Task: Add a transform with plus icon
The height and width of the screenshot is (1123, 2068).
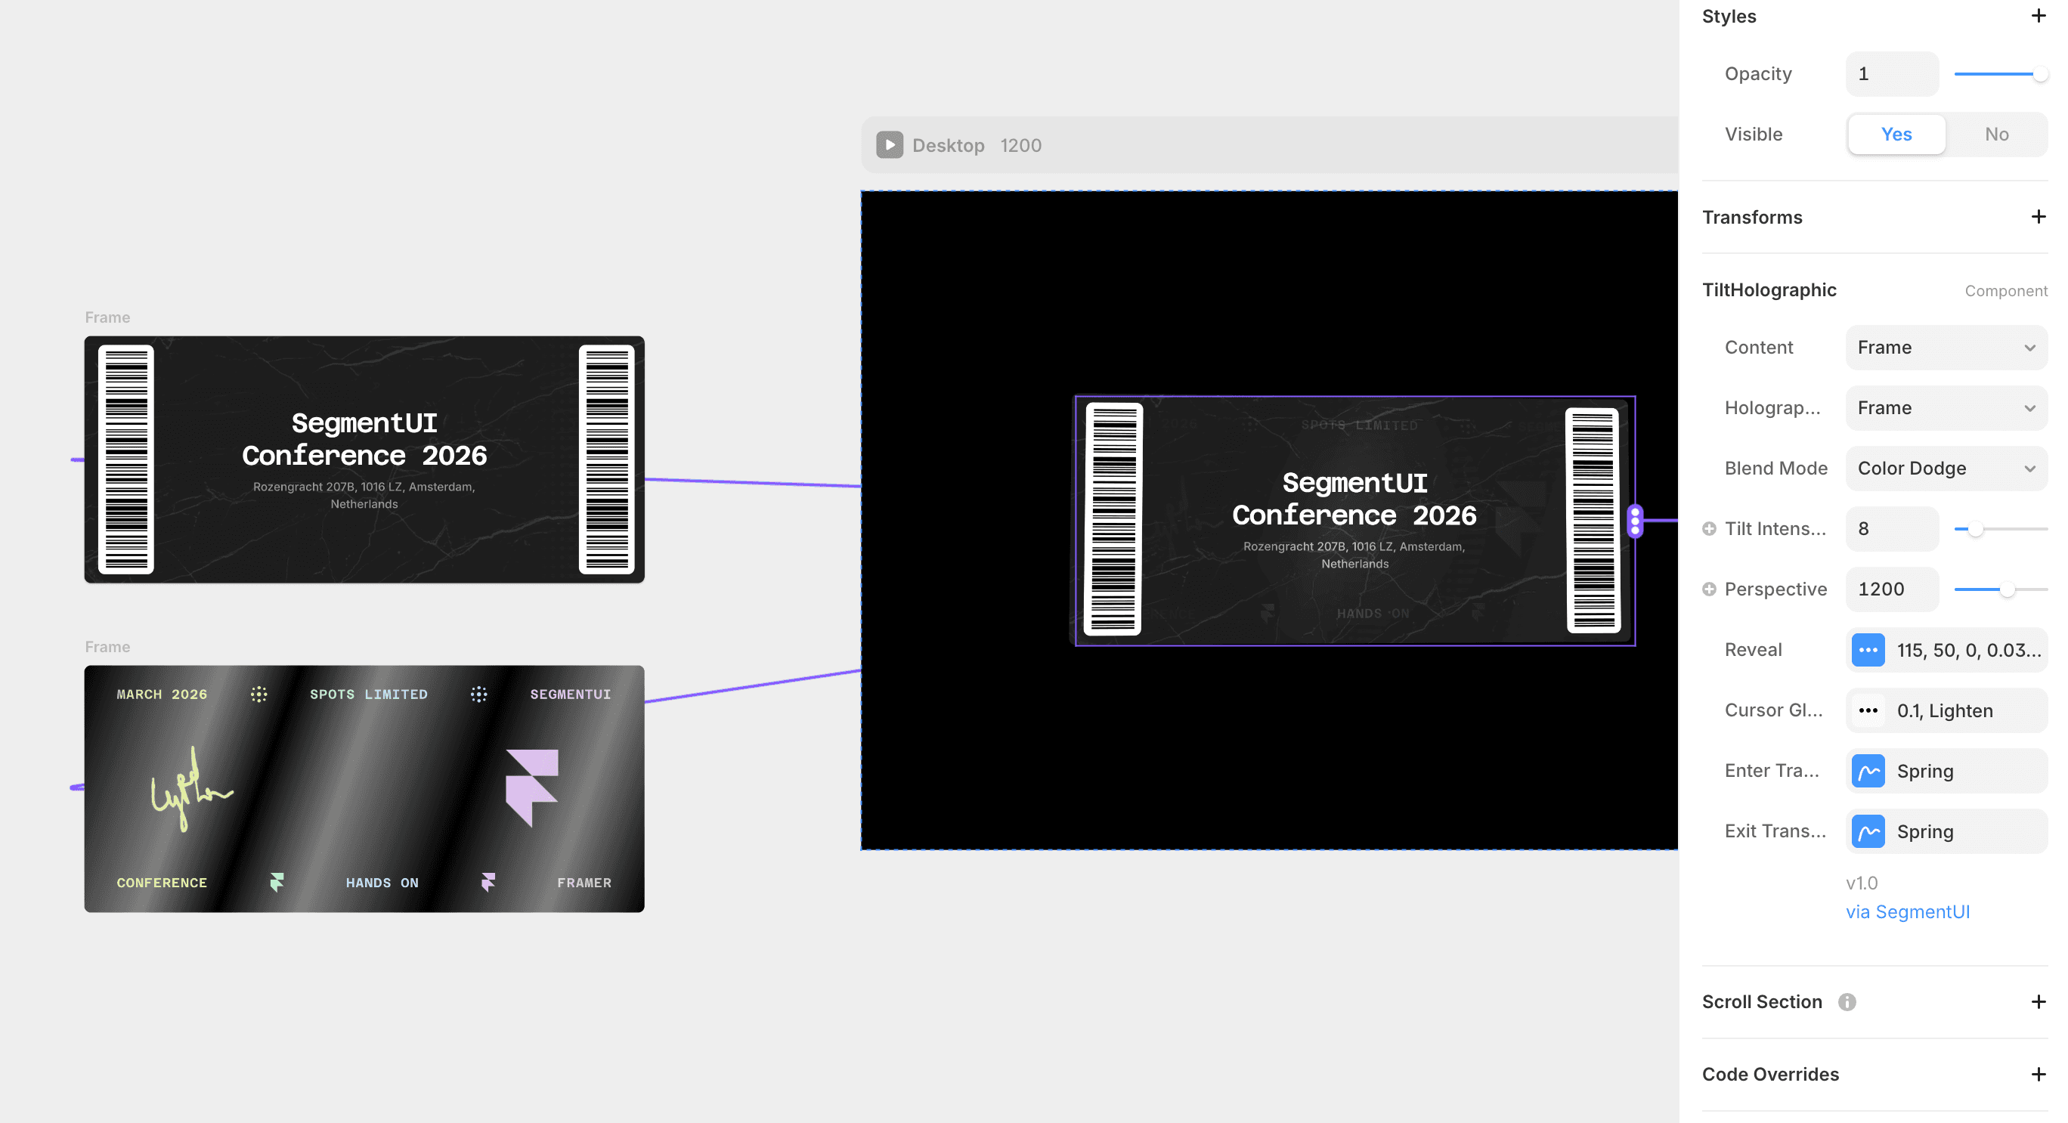Action: pos(2038,217)
